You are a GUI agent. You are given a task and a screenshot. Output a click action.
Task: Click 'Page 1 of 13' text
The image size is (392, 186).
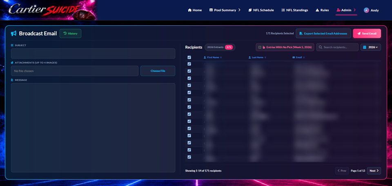358,171
